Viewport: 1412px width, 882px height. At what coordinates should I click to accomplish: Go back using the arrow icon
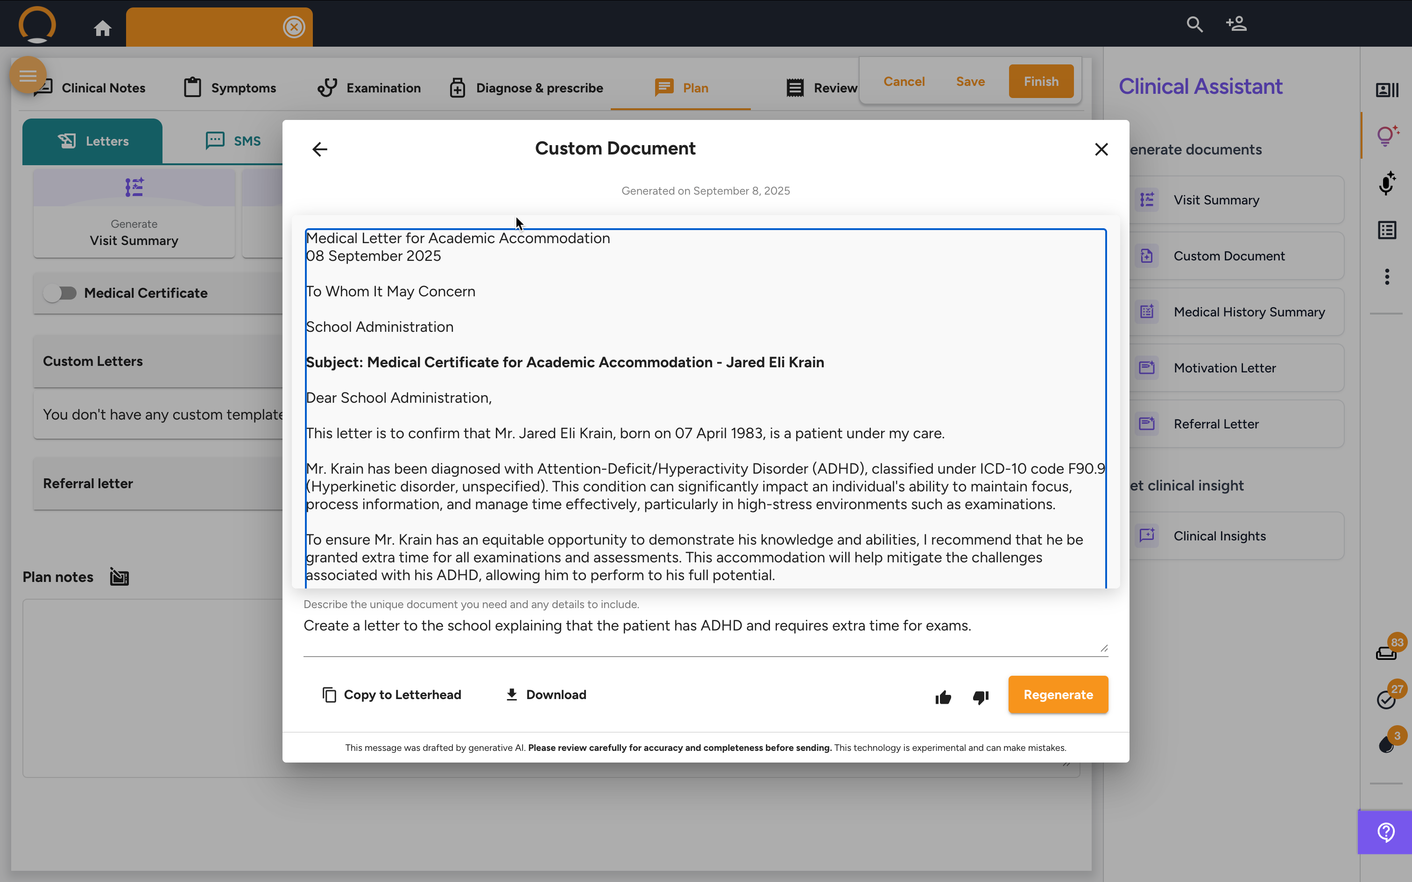pos(320,149)
